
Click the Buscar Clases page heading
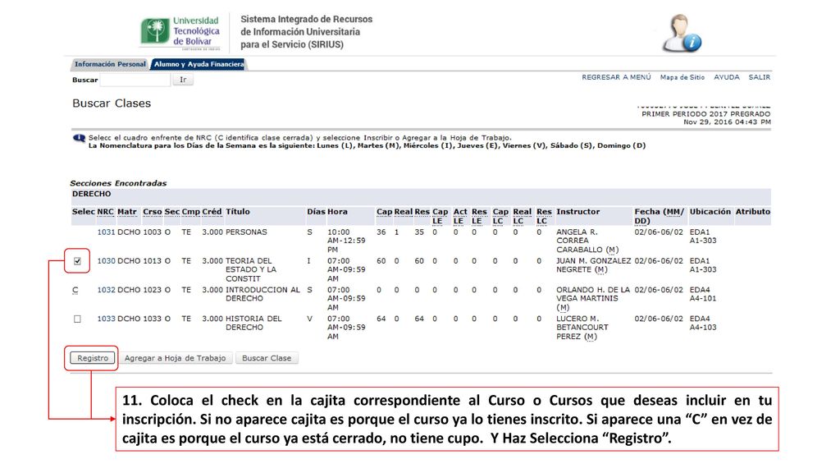(112, 103)
